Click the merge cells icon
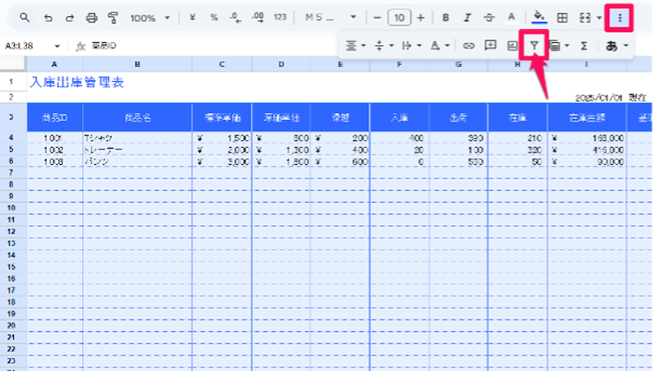This screenshot has height=371, width=654. pyautogui.click(x=585, y=18)
